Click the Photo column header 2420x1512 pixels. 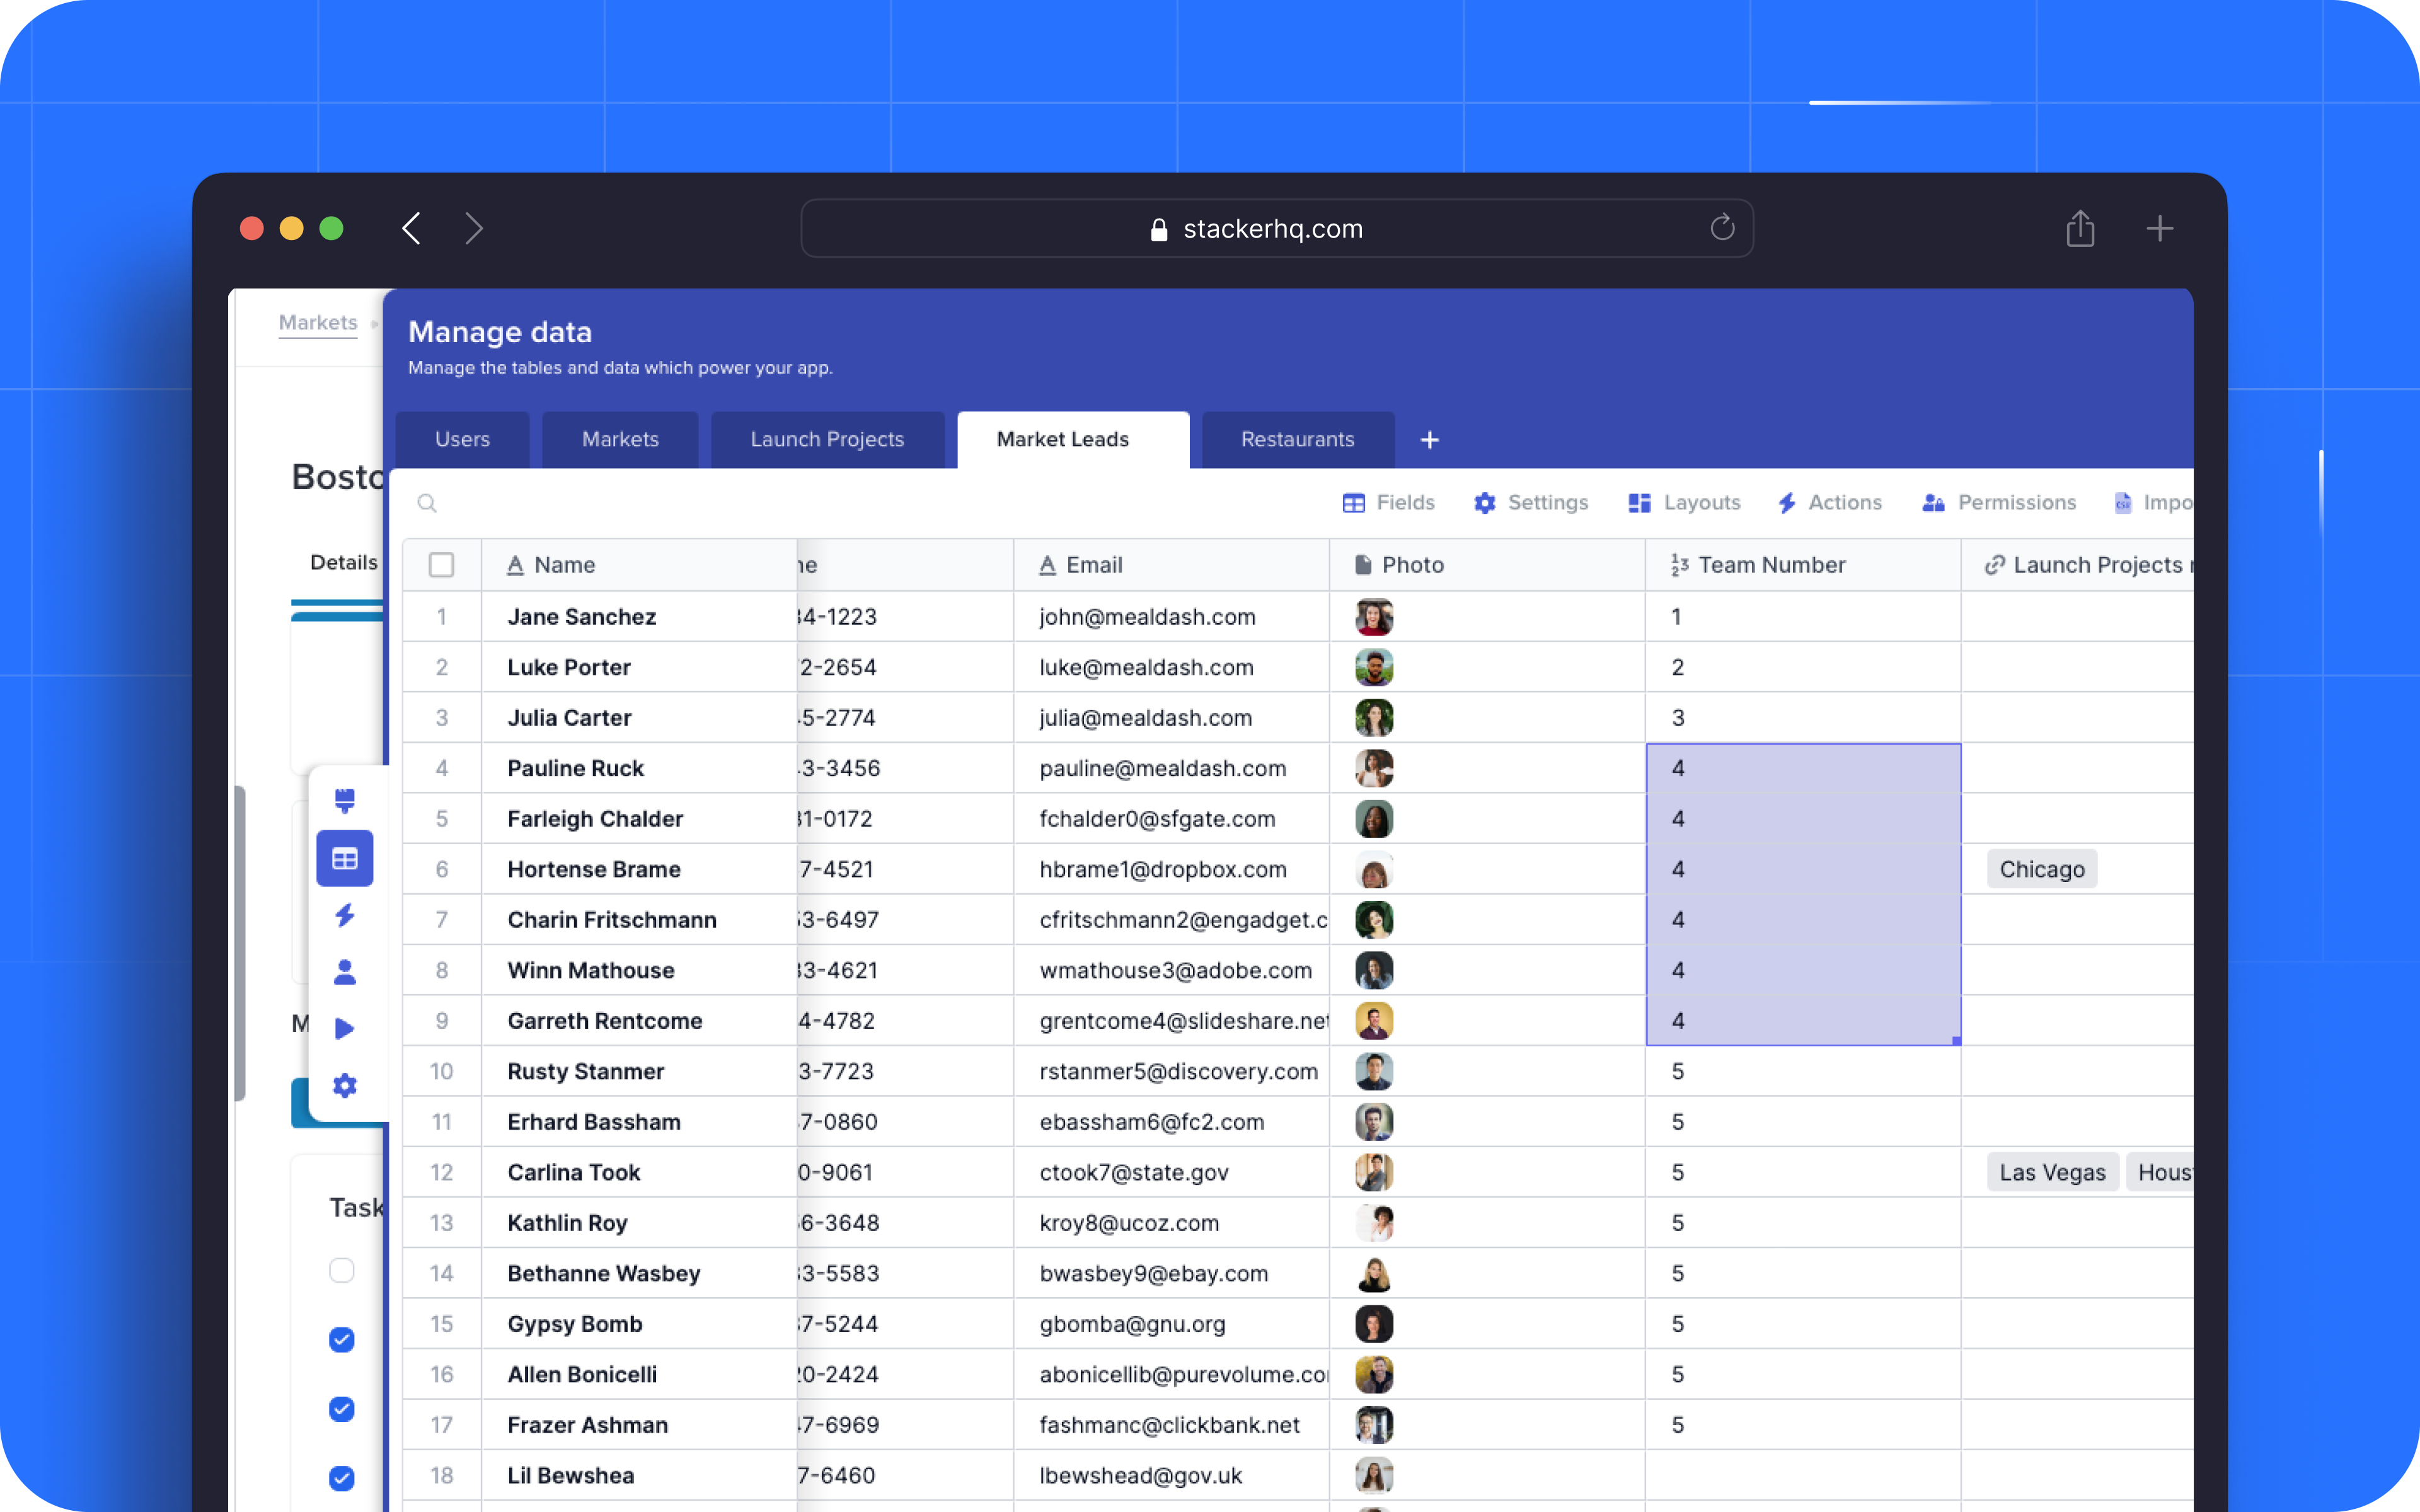pyautogui.click(x=1487, y=565)
